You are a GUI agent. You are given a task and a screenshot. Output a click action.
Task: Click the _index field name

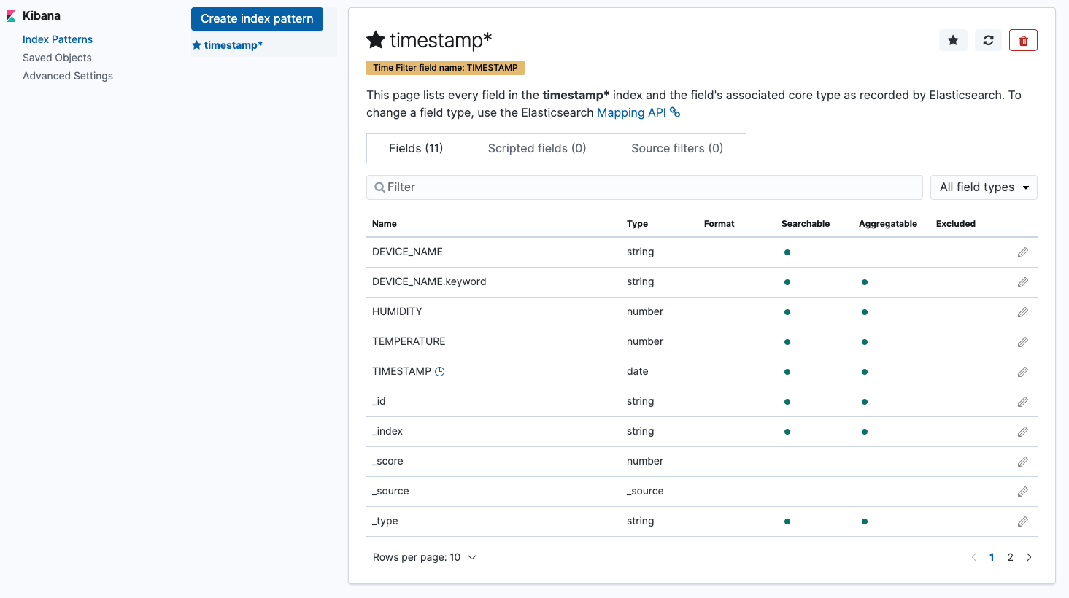(387, 431)
